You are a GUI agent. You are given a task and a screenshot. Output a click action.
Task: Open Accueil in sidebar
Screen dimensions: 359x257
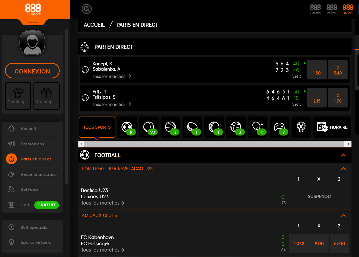(32, 129)
